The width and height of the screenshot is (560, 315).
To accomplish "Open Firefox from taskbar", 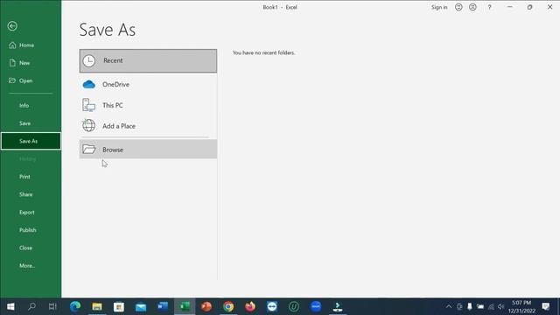I will (250, 306).
